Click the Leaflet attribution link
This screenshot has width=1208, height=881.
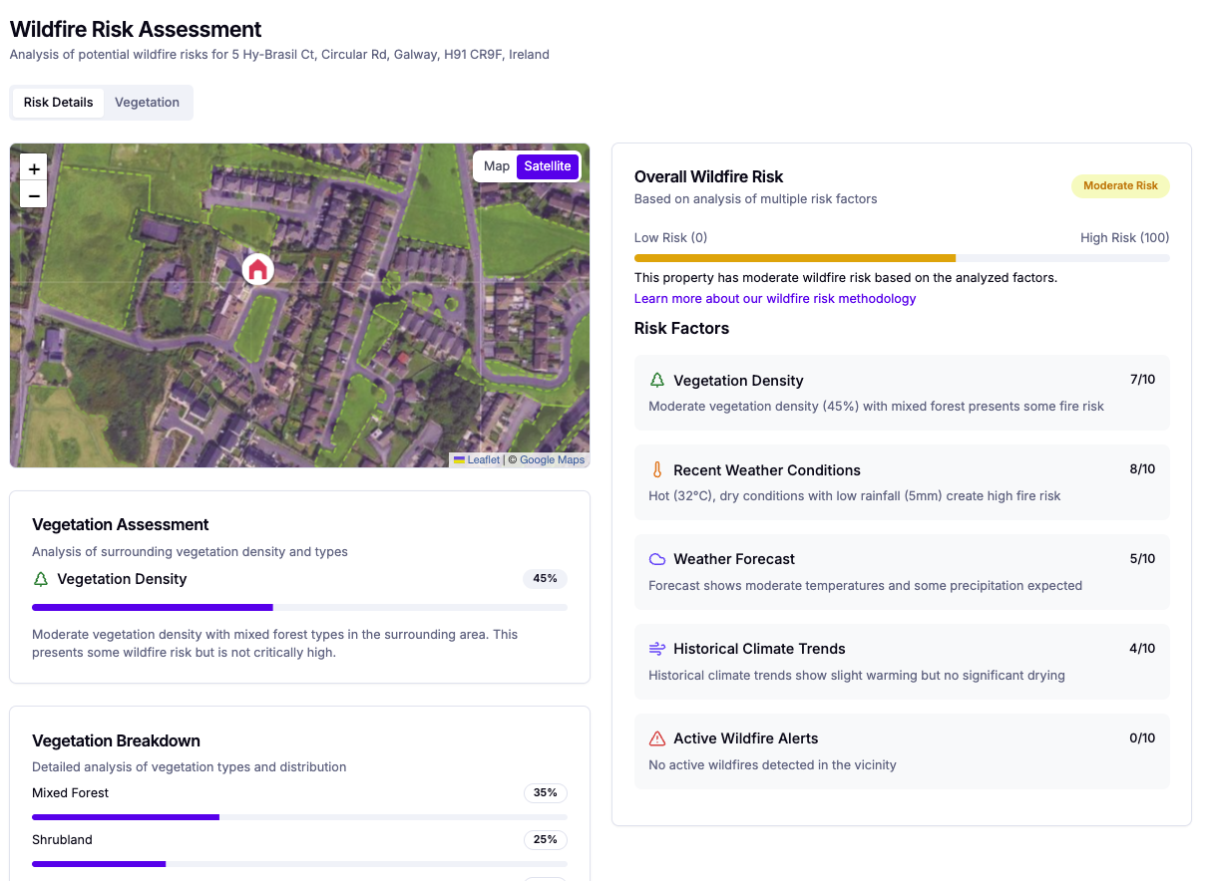point(483,460)
